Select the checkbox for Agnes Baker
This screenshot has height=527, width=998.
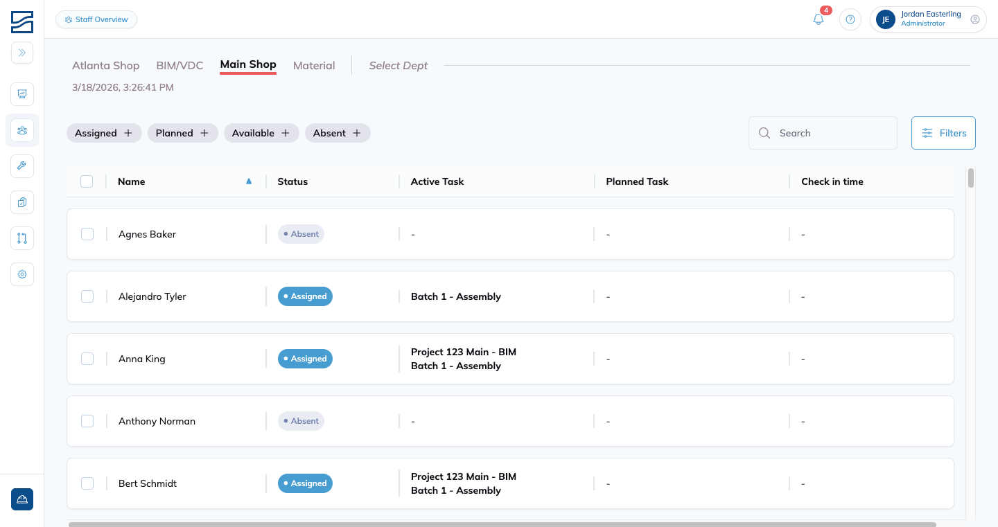[x=87, y=234]
